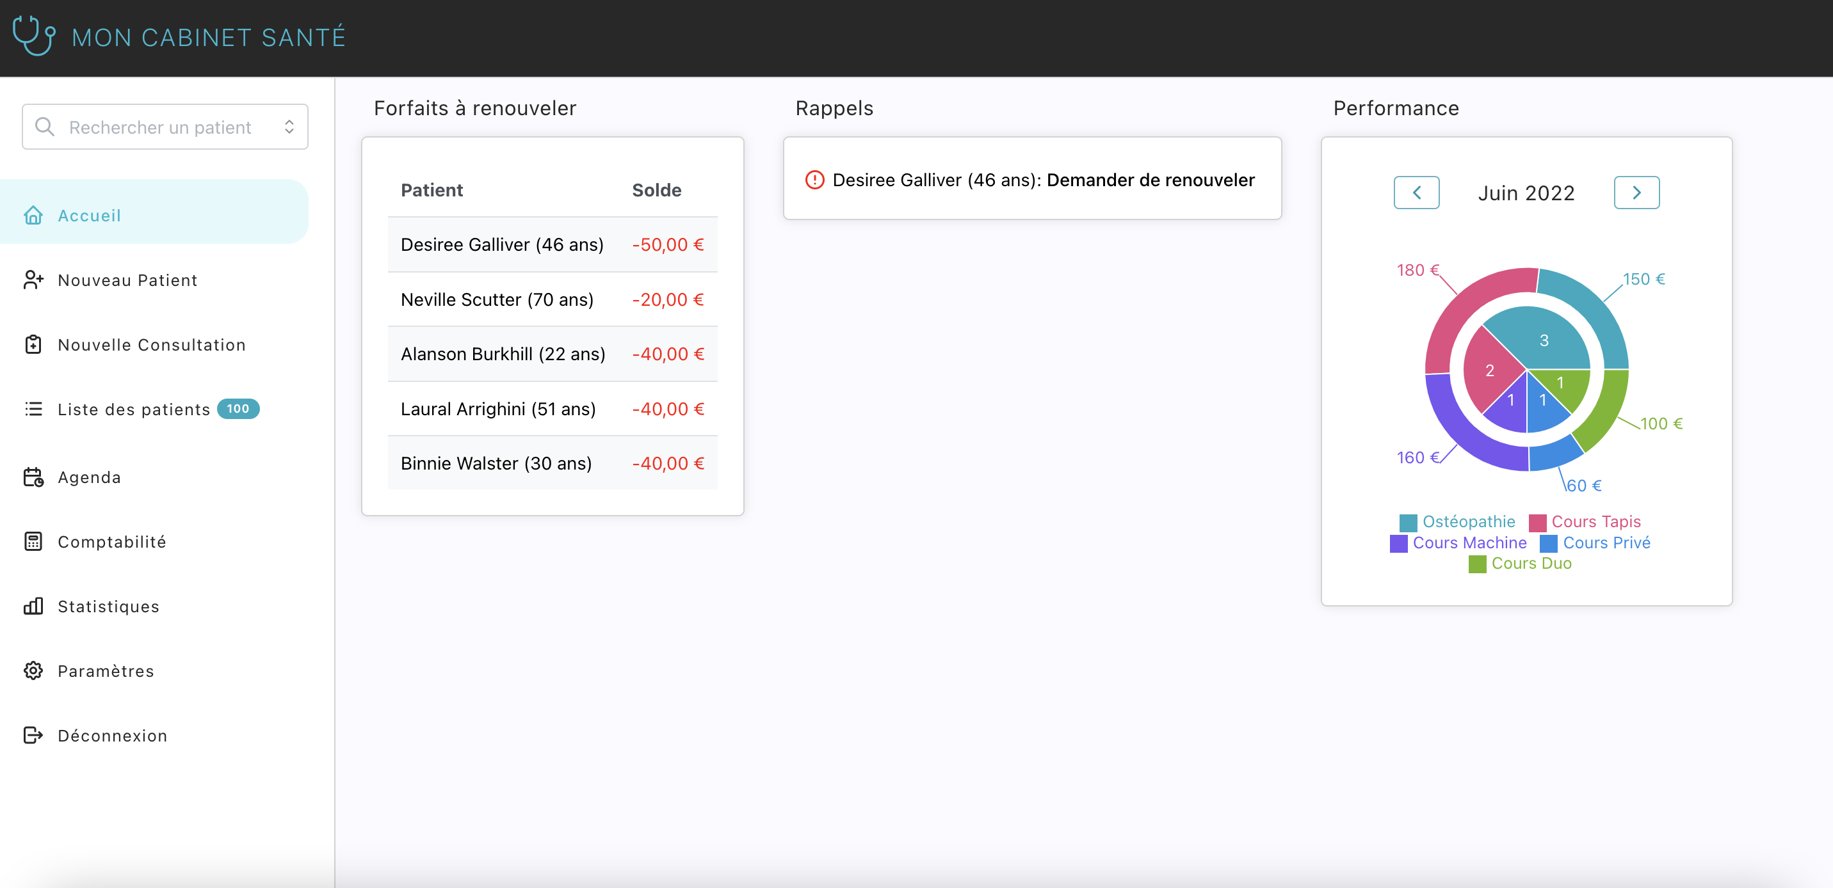The width and height of the screenshot is (1833, 888).
Task: Click the Nouveau Patient person-plus icon
Action: coord(33,280)
